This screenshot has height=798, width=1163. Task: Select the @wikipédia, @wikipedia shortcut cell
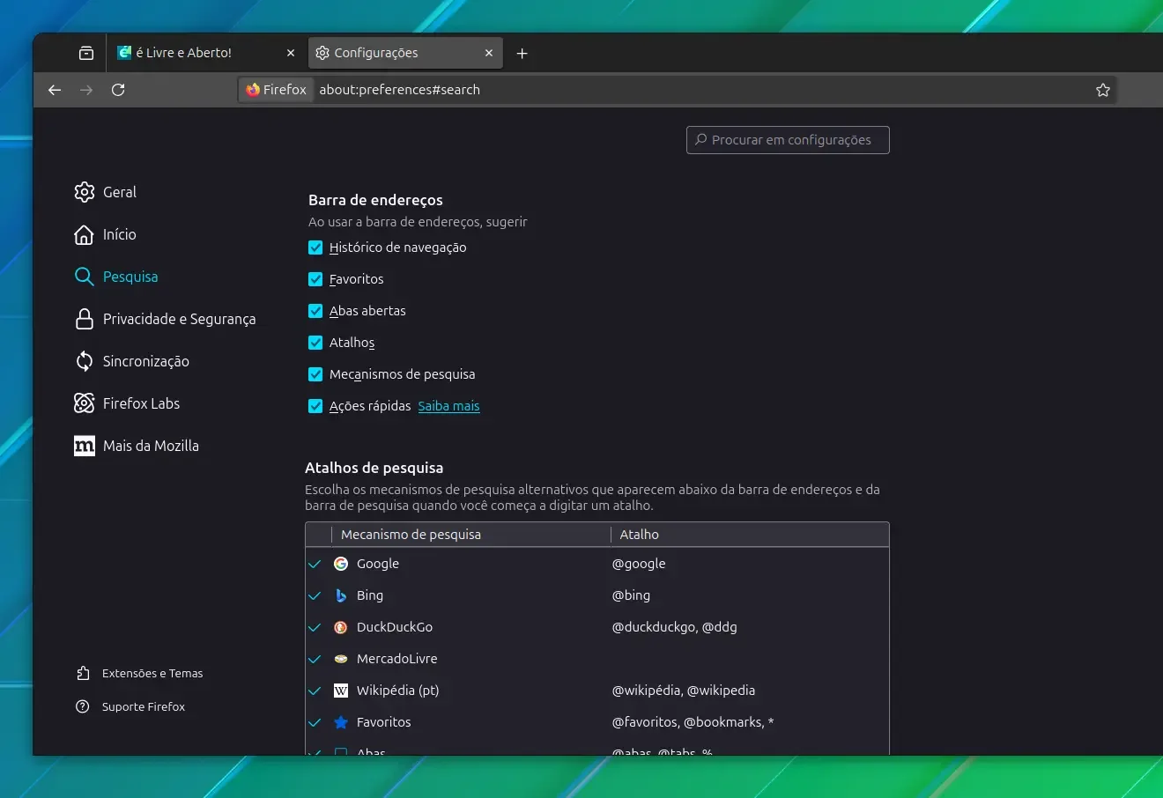coord(684,691)
